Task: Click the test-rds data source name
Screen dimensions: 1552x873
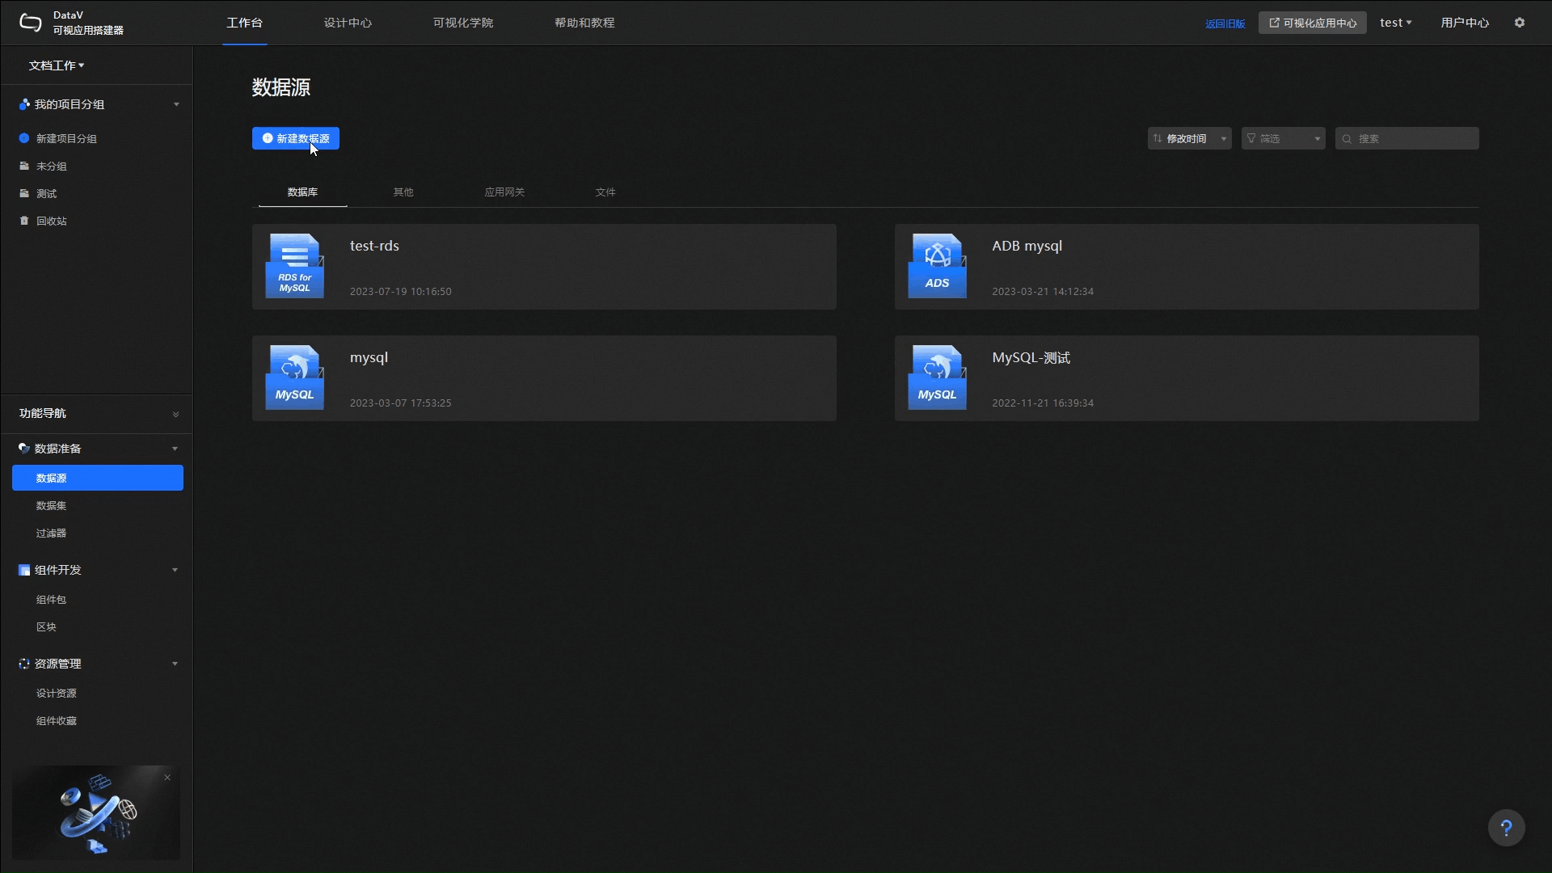Action: (374, 246)
